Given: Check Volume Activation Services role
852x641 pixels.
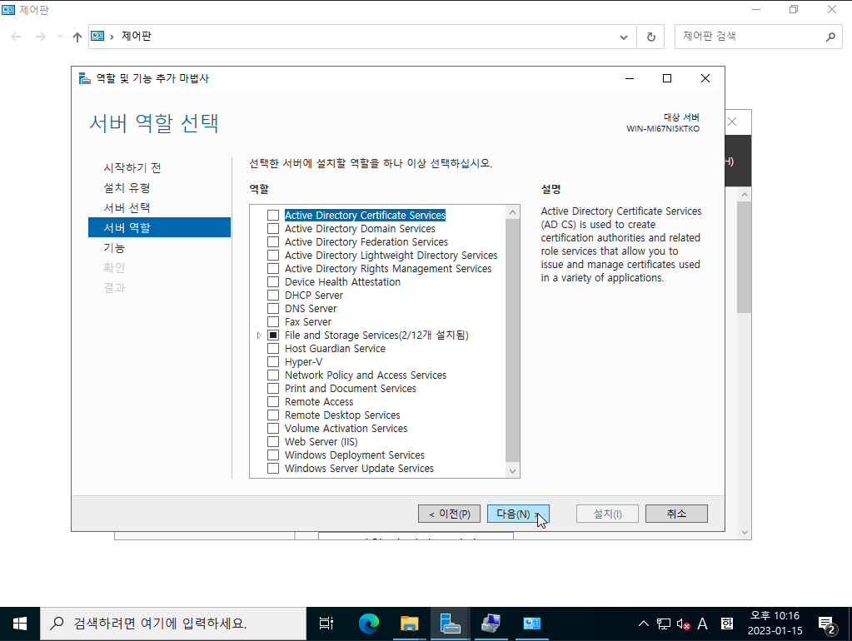Looking at the screenshot, I should (x=273, y=428).
